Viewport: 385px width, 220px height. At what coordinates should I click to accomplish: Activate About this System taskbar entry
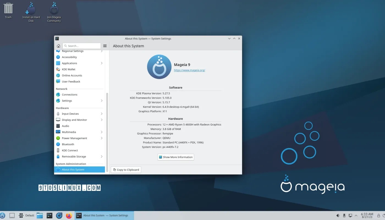(x=104, y=216)
